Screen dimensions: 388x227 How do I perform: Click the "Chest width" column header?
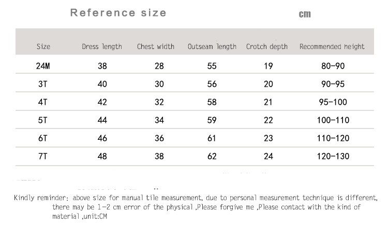click(x=156, y=46)
